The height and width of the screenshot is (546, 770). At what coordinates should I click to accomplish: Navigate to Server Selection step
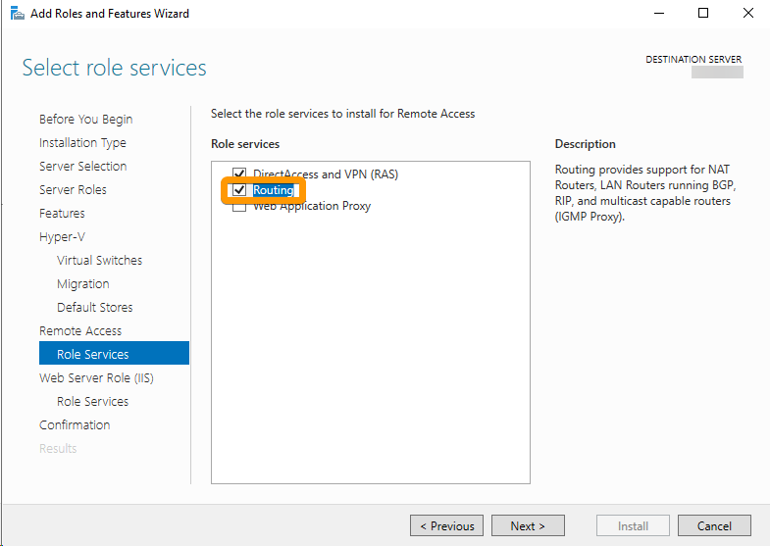click(82, 167)
